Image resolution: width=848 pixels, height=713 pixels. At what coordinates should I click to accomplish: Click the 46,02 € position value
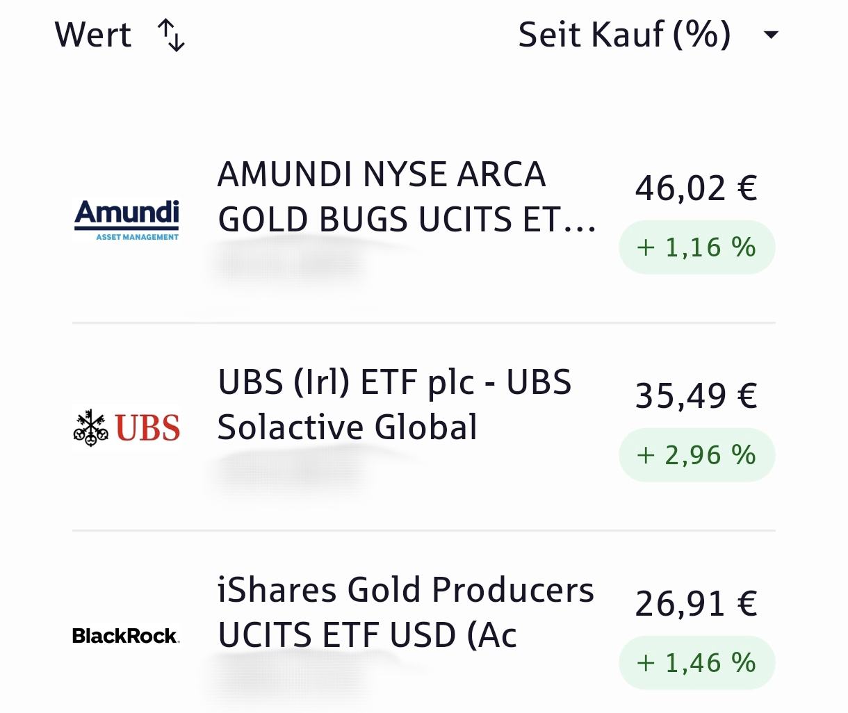pos(696,188)
